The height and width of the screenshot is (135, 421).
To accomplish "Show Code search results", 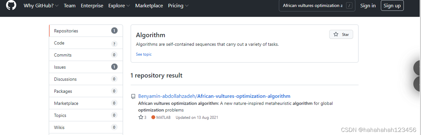I will (86, 43).
